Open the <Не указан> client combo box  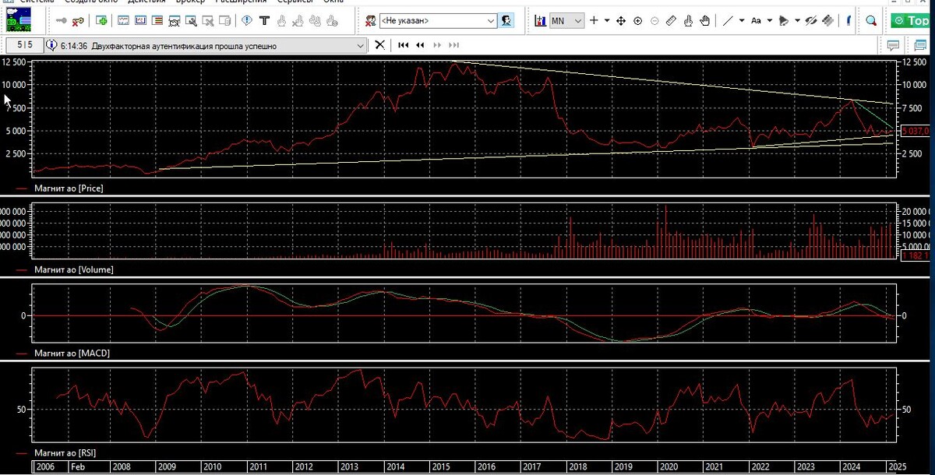pos(438,21)
